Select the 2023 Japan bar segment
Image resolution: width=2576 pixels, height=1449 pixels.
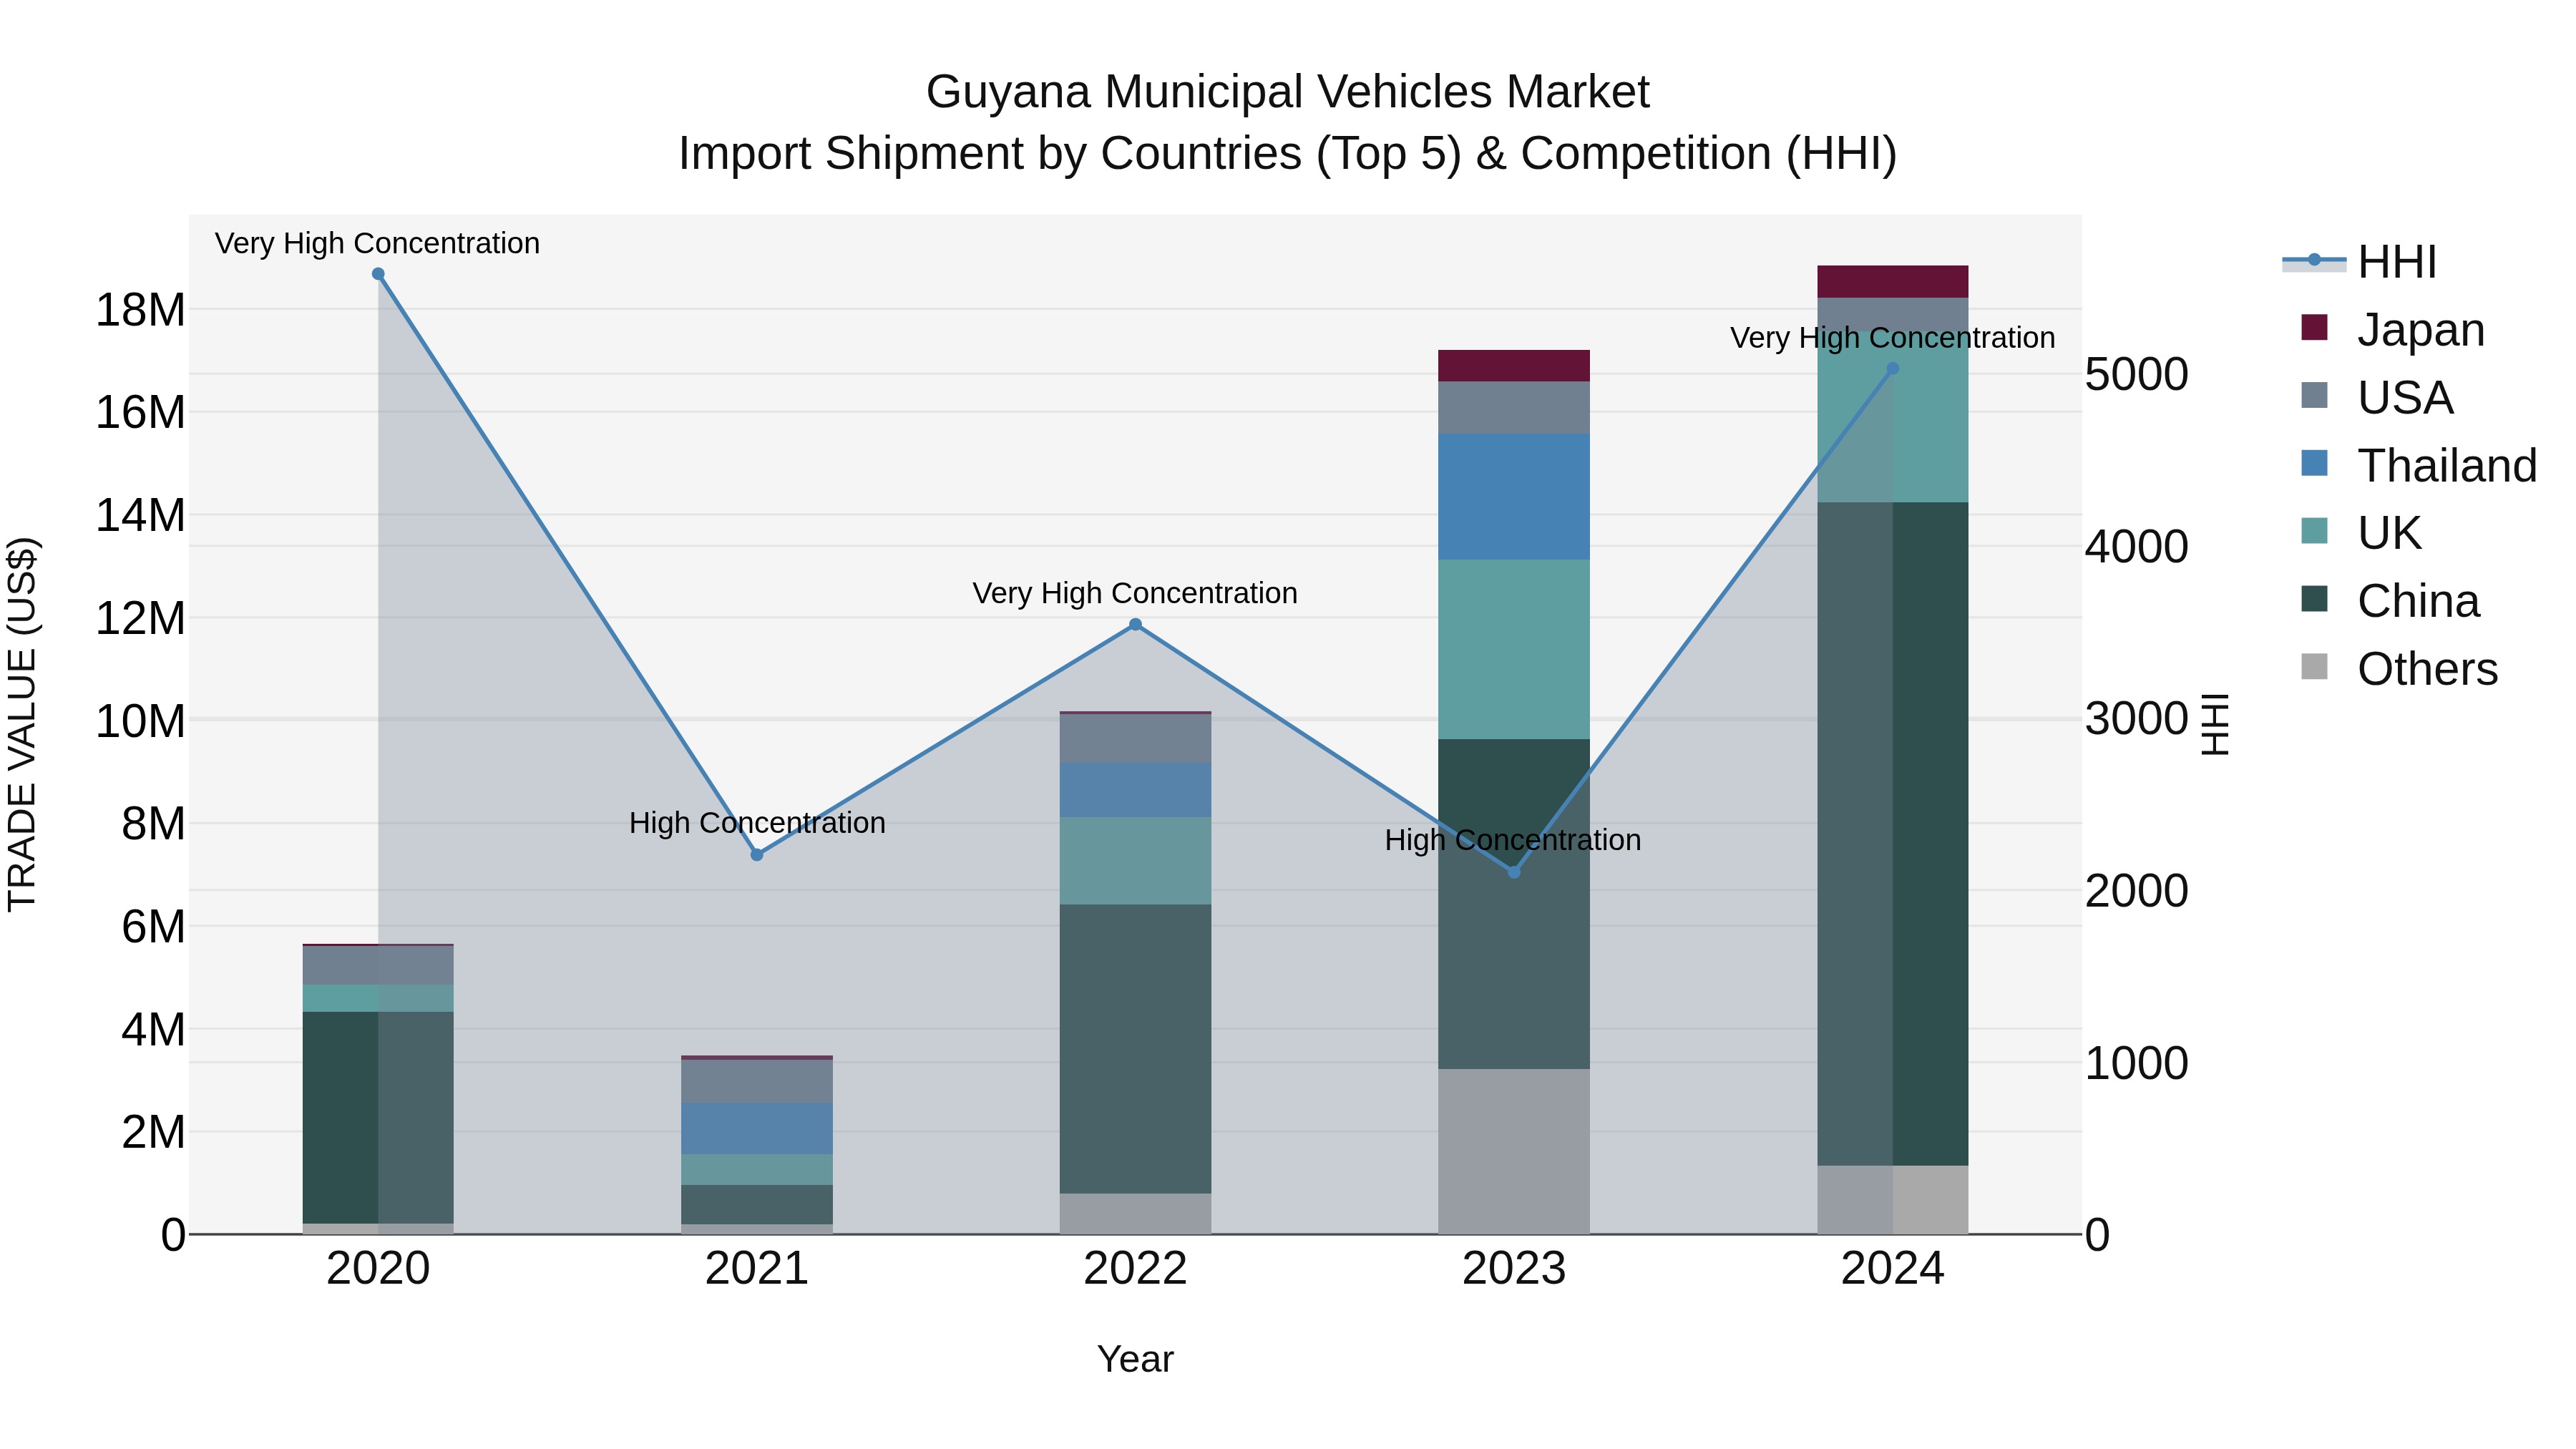(1514, 366)
